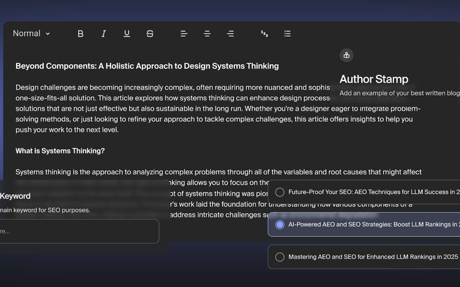
Task: Click the 'What is Systems Thinking?' subheading
Action: 60,151
